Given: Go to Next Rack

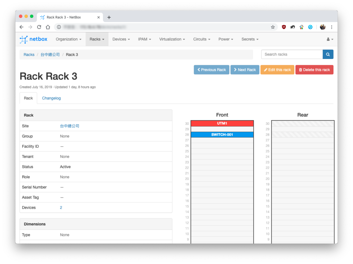Looking at the screenshot, I should pos(245,70).
